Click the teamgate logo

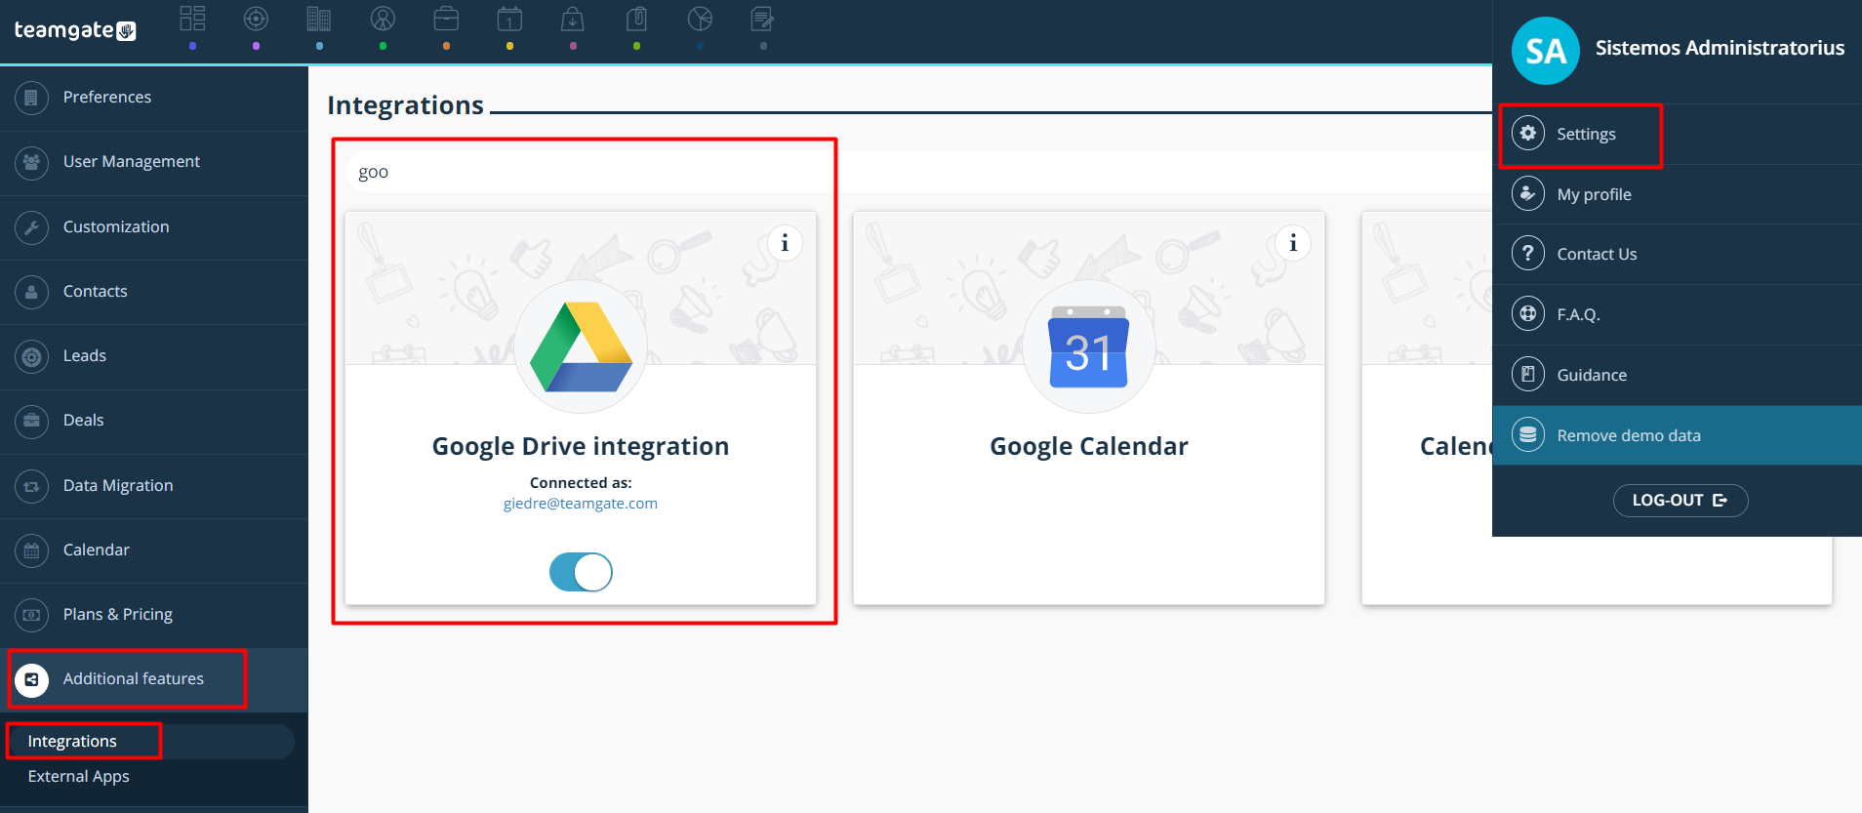(x=75, y=30)
